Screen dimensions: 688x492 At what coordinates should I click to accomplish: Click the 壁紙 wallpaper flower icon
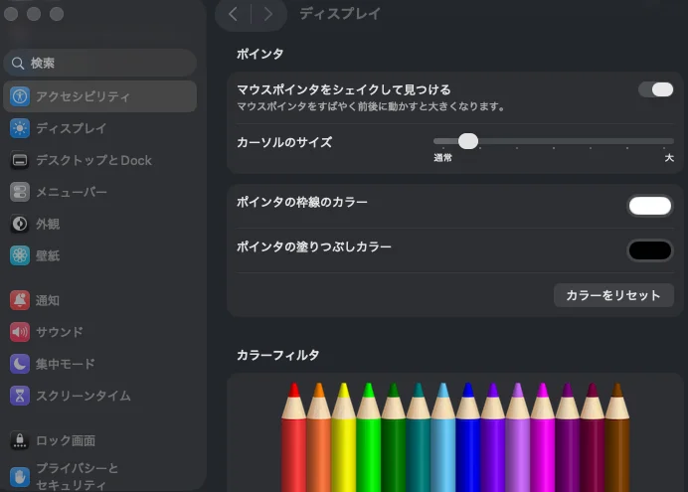click(20, 255)
